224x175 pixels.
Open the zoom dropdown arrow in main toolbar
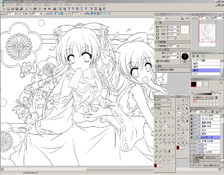(16, 13)
